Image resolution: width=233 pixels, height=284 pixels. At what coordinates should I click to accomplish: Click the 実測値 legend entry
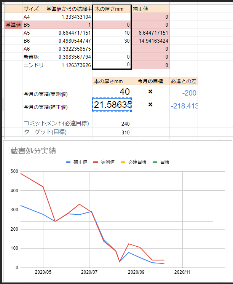[104, 162]
